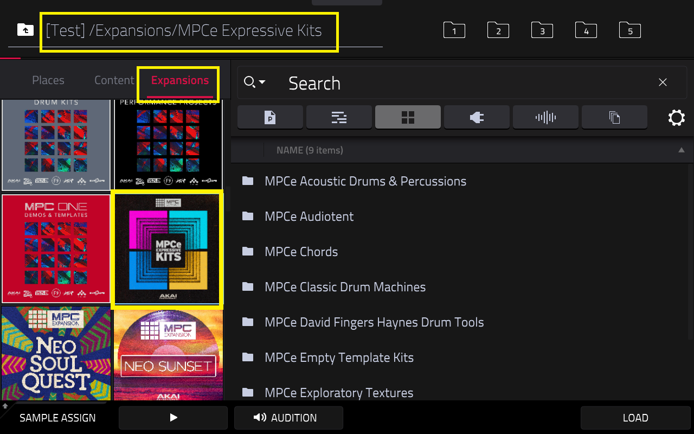Open MPCe Acoustic Drums & Percussions folder

pos(461,181)
